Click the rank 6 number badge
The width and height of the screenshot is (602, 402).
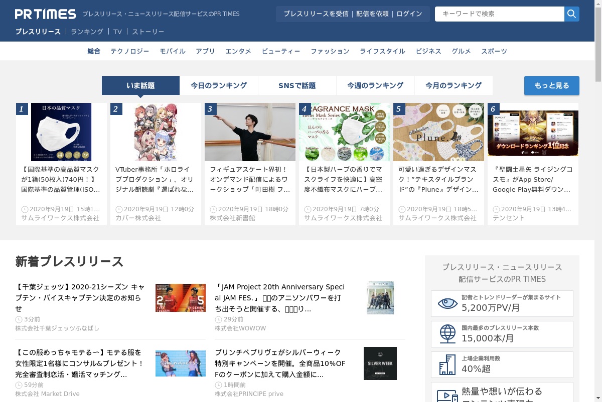[493, 109]
